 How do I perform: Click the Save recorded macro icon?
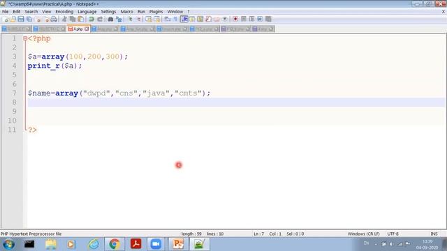click(x=268, y=19)
